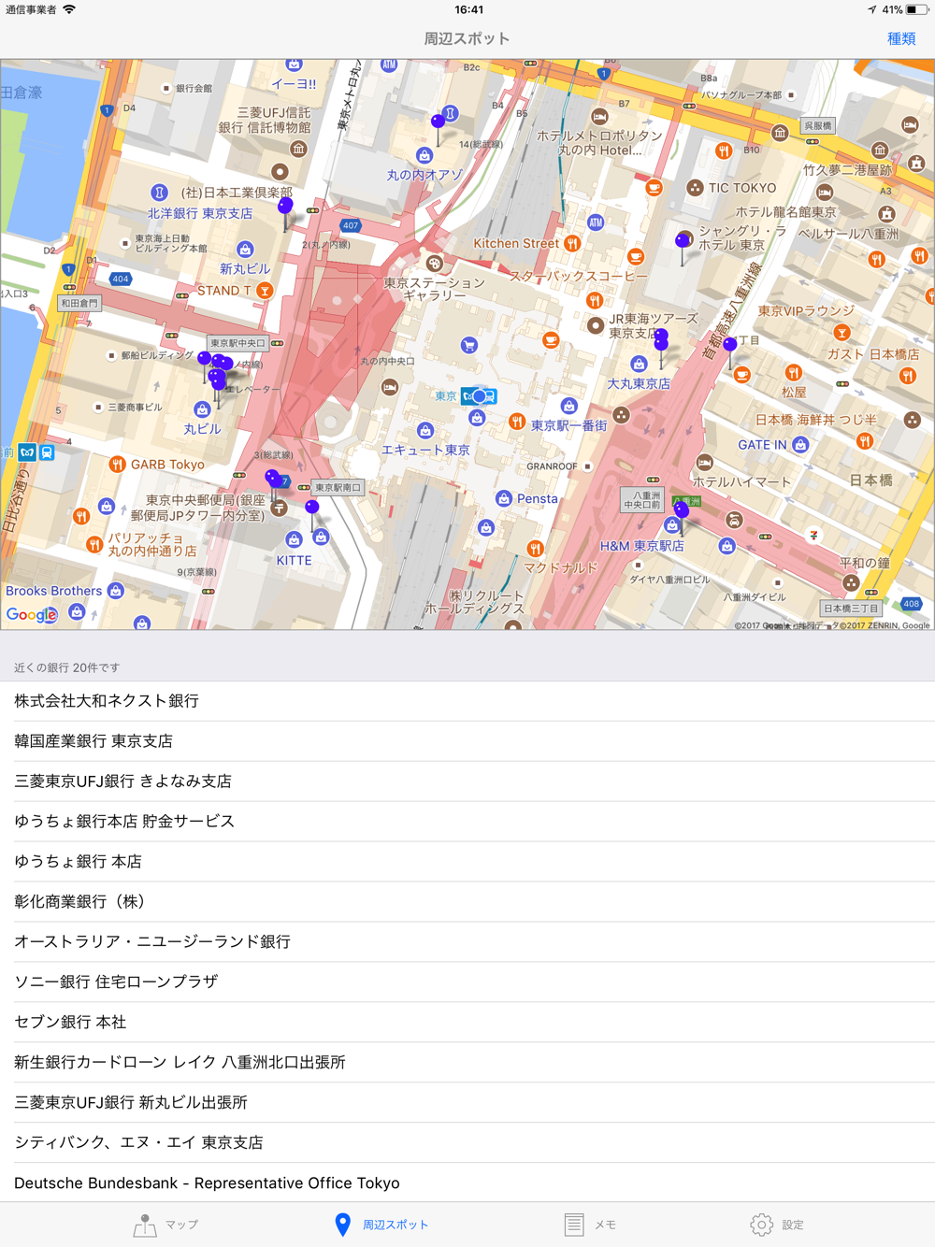
Task: Tap the GARB Tokyo restaurant icon
Action: pyautogui.click(x=117, y=465)
